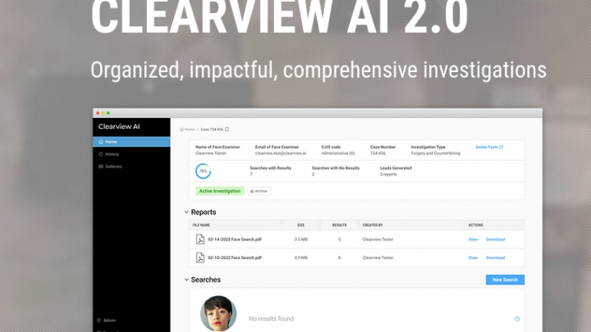Image resolution: width=591 pixels, height=332 pixels.
Task: Click the Searches with Results count
Action: pyautogui.click(x=251, y=175)
